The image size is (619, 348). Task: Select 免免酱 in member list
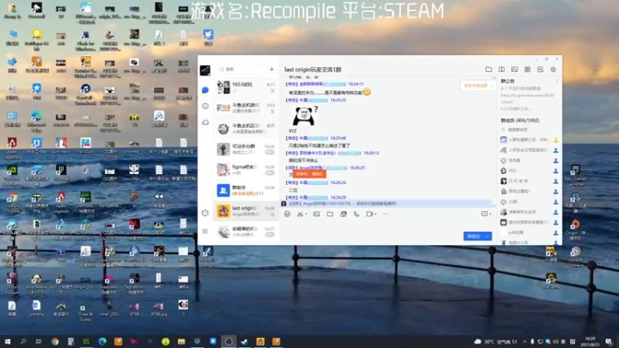[529, 161]
